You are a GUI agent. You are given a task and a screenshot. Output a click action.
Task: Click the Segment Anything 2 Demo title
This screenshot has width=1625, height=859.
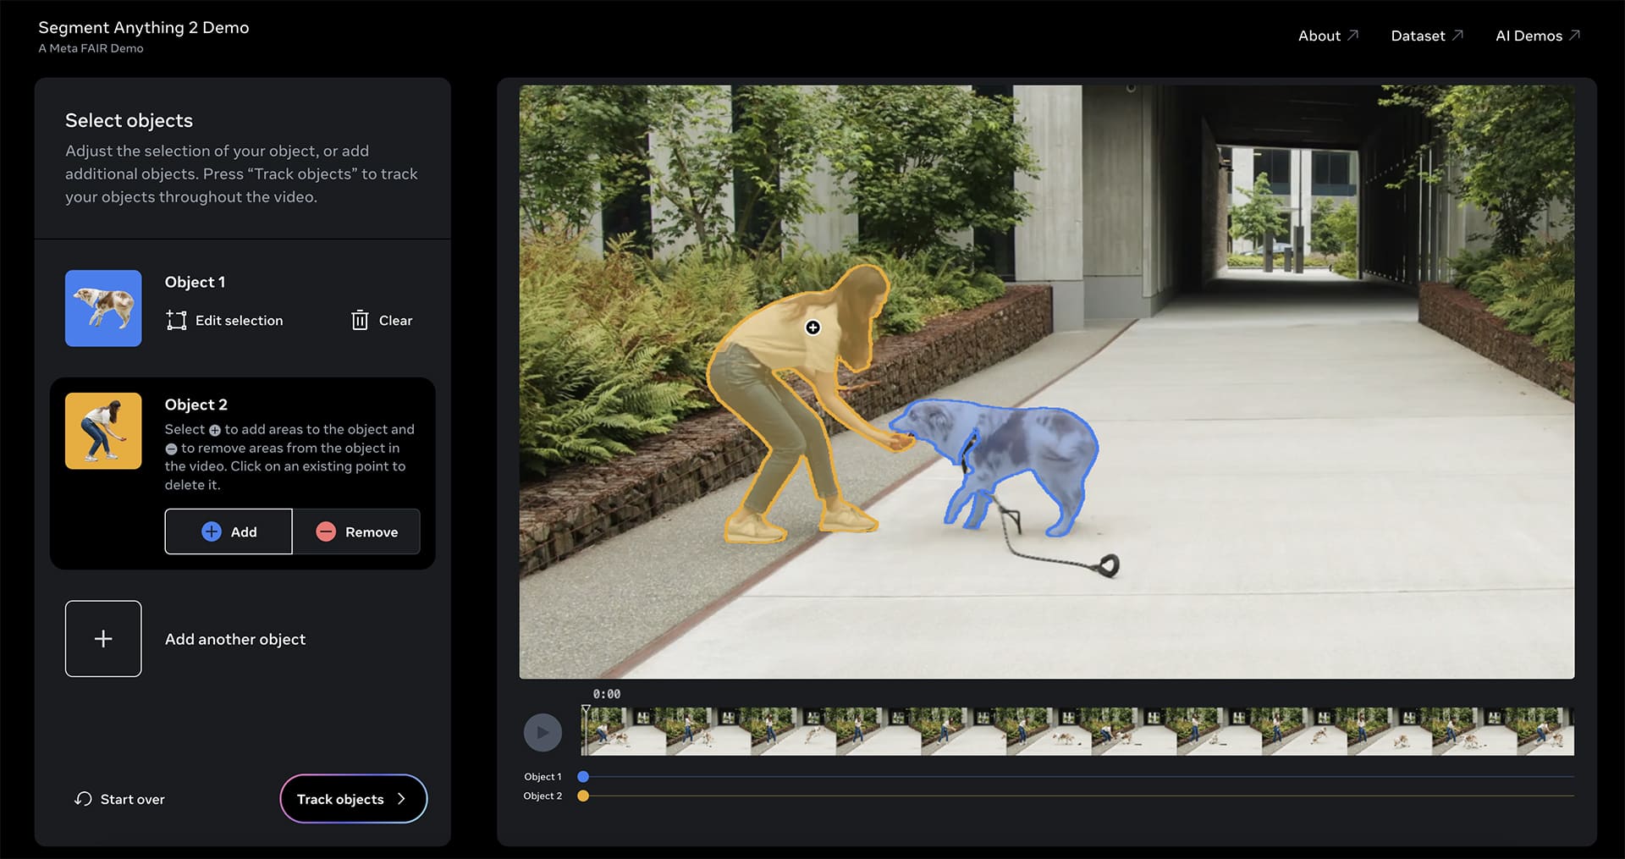point(144,27)
